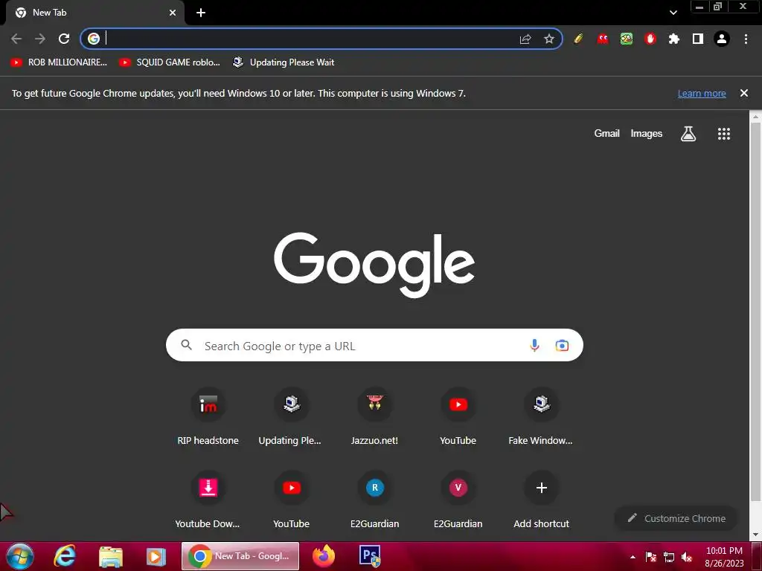The width and height of the screenshot is (762, 571).
Task: Click the page vertical scrollbar
Action: tap(755, 311)
